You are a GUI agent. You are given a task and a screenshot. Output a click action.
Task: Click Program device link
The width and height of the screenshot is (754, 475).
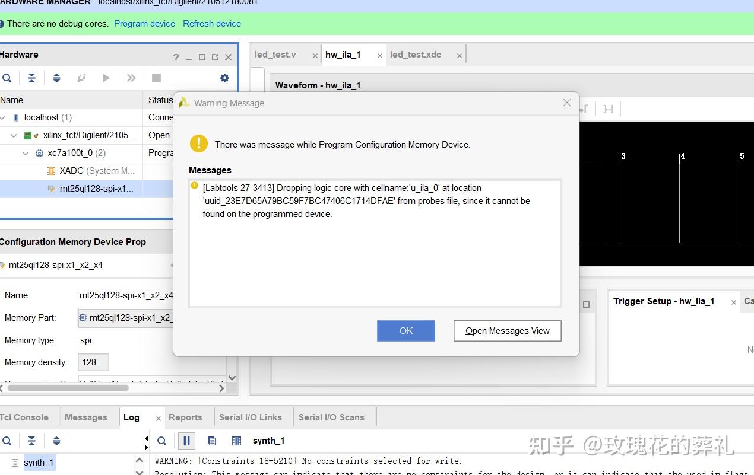coord(144,24)
